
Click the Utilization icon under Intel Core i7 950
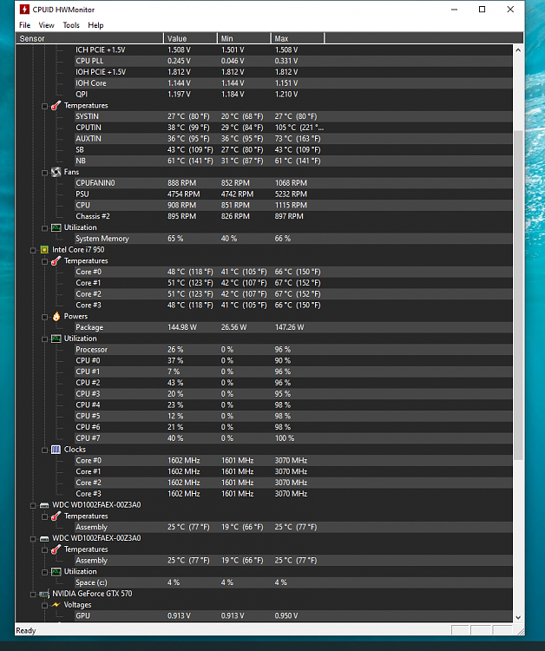pos(56,339)
